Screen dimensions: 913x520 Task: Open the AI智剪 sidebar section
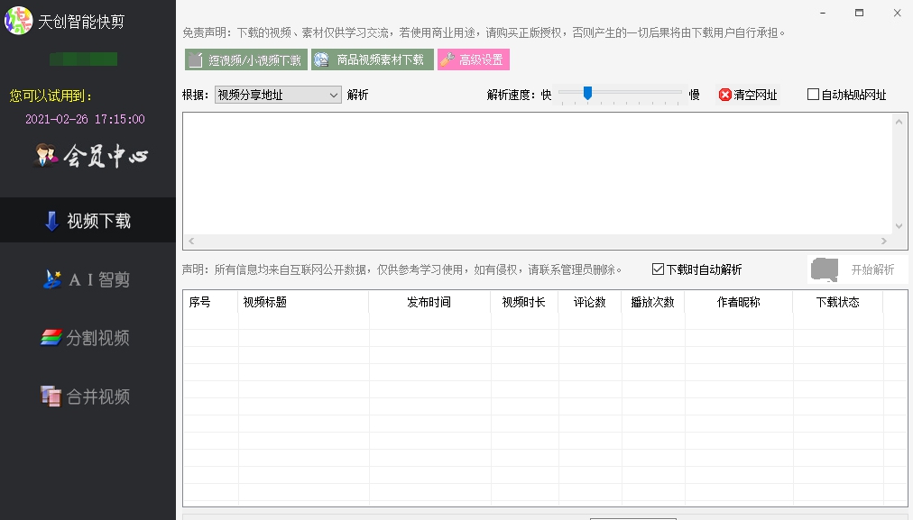[x=88, y=279]
